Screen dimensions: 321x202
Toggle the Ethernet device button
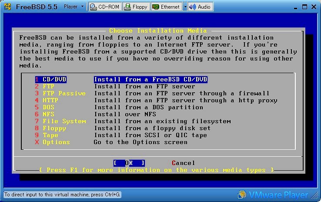166,7
